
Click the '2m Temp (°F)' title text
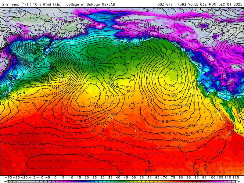[x=15, y=4]
